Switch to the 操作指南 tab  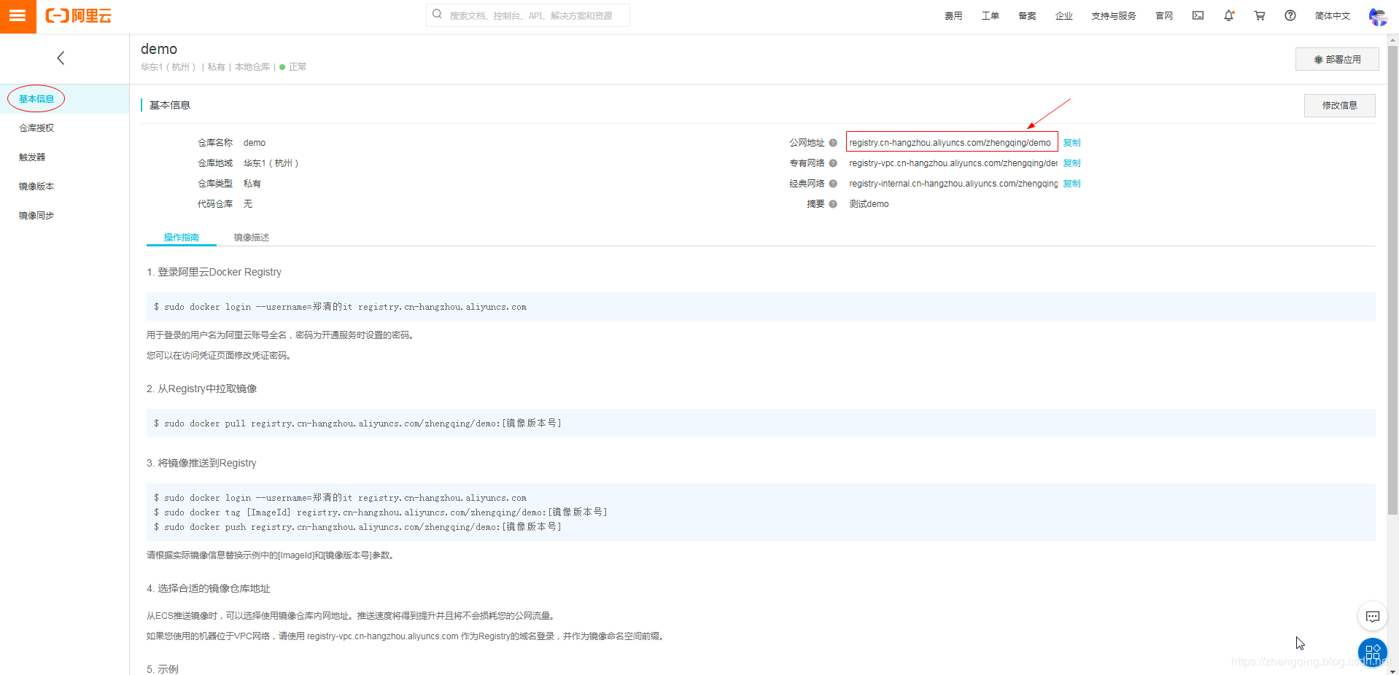(182, 238)
